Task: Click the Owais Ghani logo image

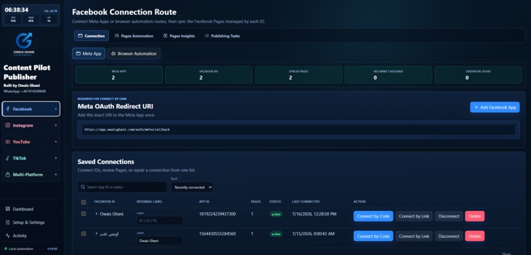Action: (x=24, y=44)
